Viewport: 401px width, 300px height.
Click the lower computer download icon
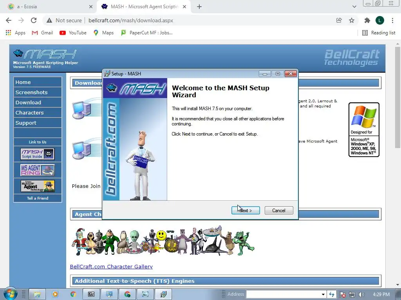tap(82, 150)
